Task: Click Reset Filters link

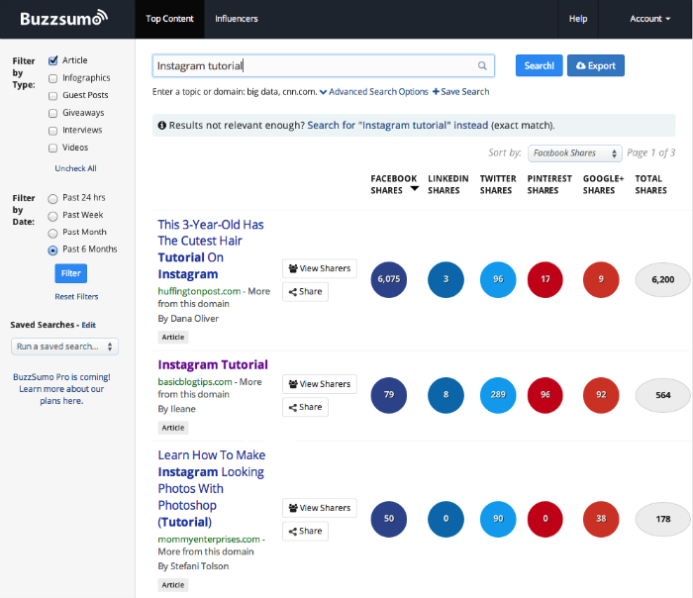Action: click(x=76, y=297)
